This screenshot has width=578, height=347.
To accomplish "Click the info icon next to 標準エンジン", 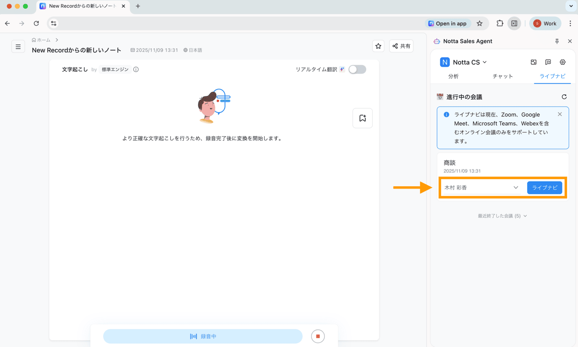I will tap(136, 69).
